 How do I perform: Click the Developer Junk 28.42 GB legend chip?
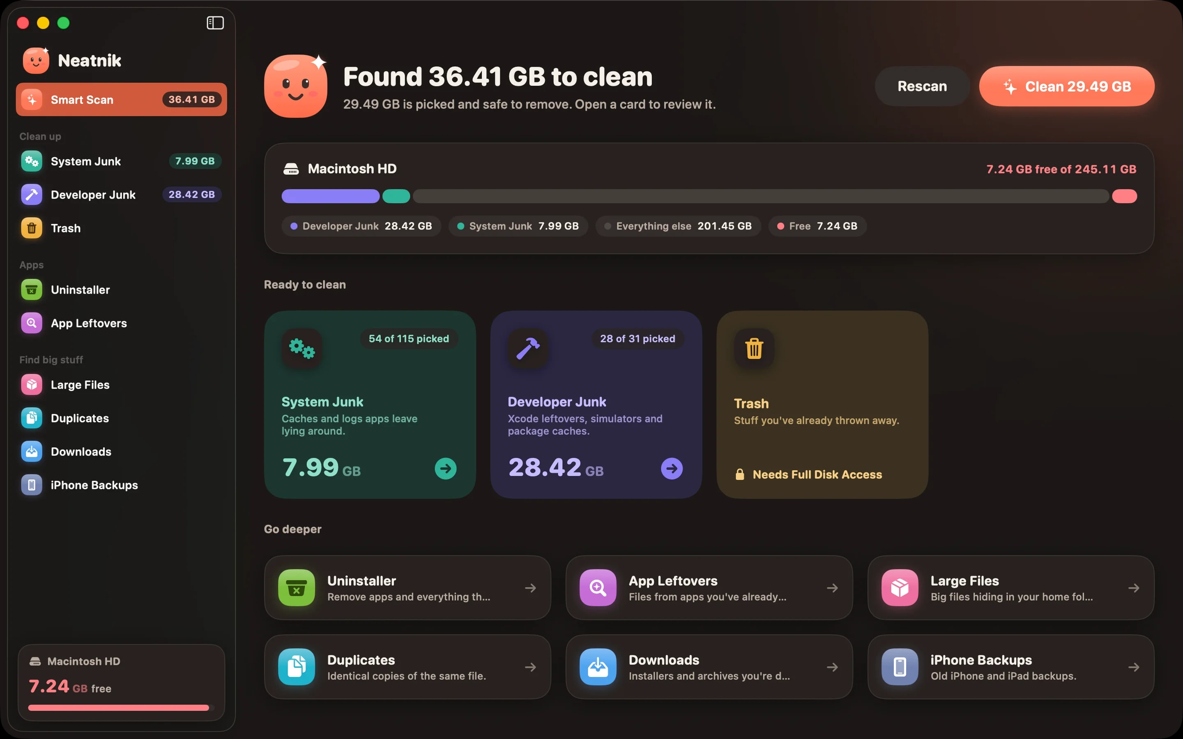[361, 226]
